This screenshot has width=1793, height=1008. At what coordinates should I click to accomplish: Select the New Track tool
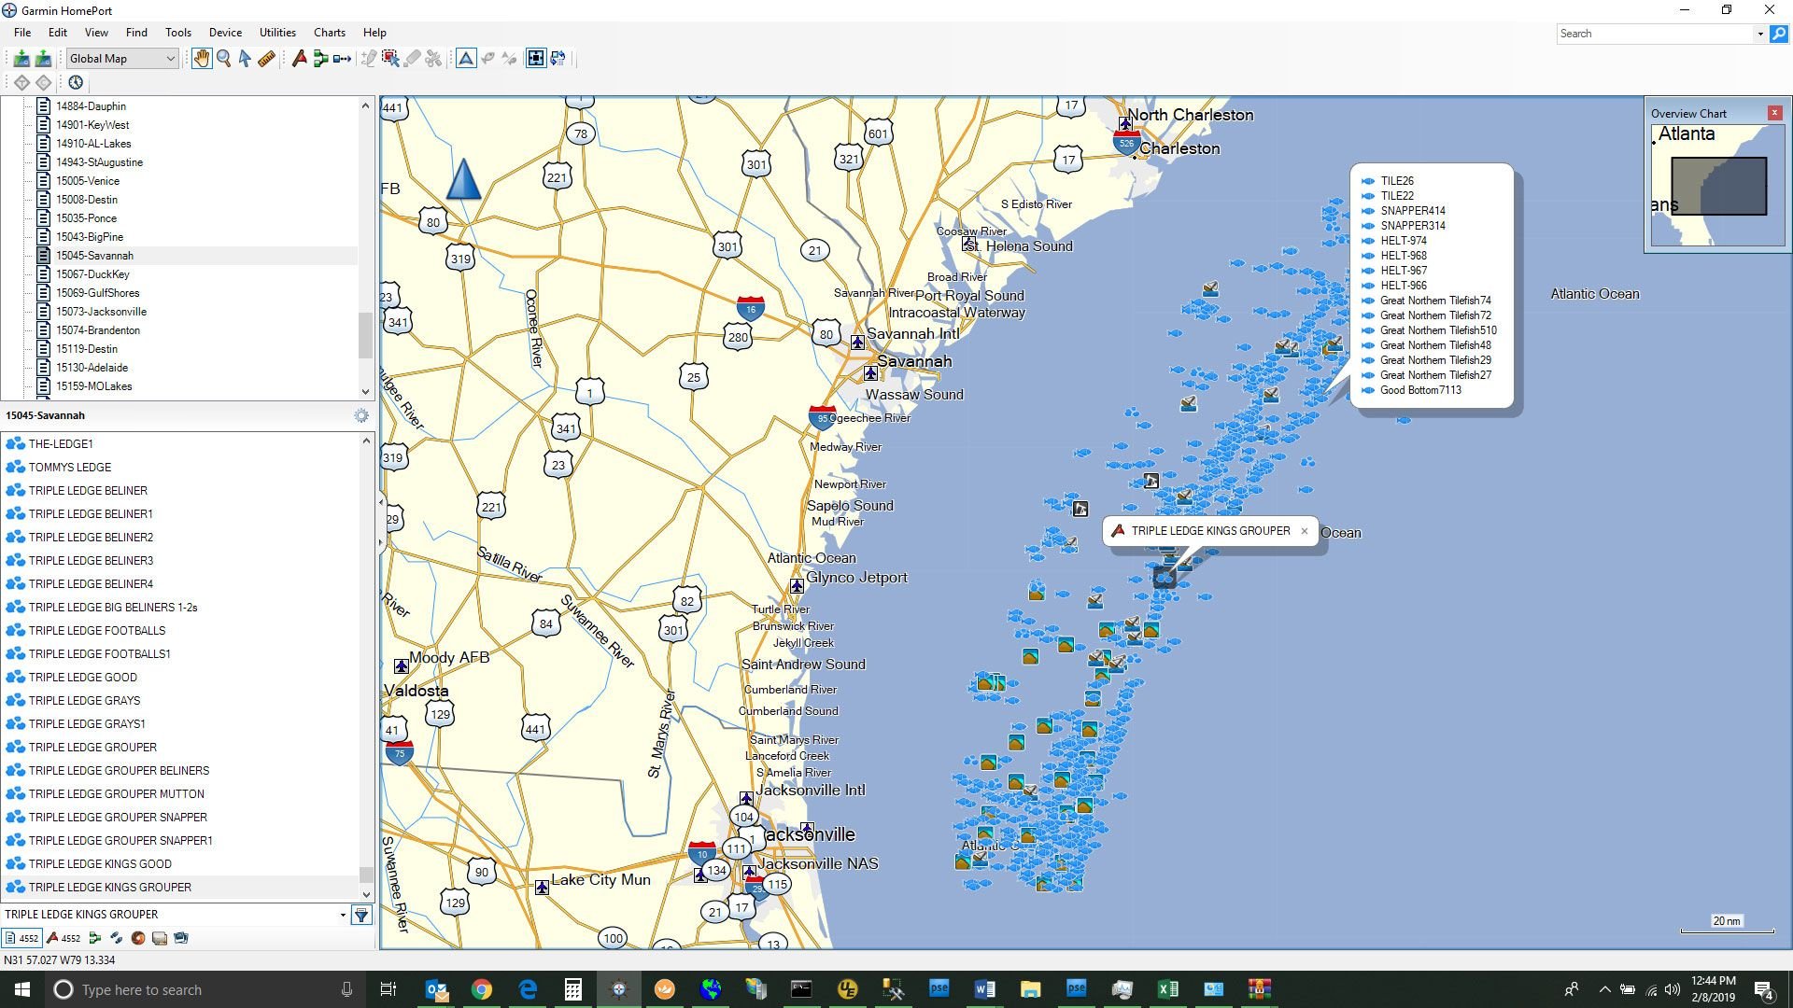pos(342,59)
